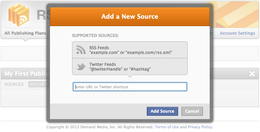Image resolution: width=260 pixels, height=132 pixels.
Task: Select the Twitter Feeds source option
Action: click(130, 67)
